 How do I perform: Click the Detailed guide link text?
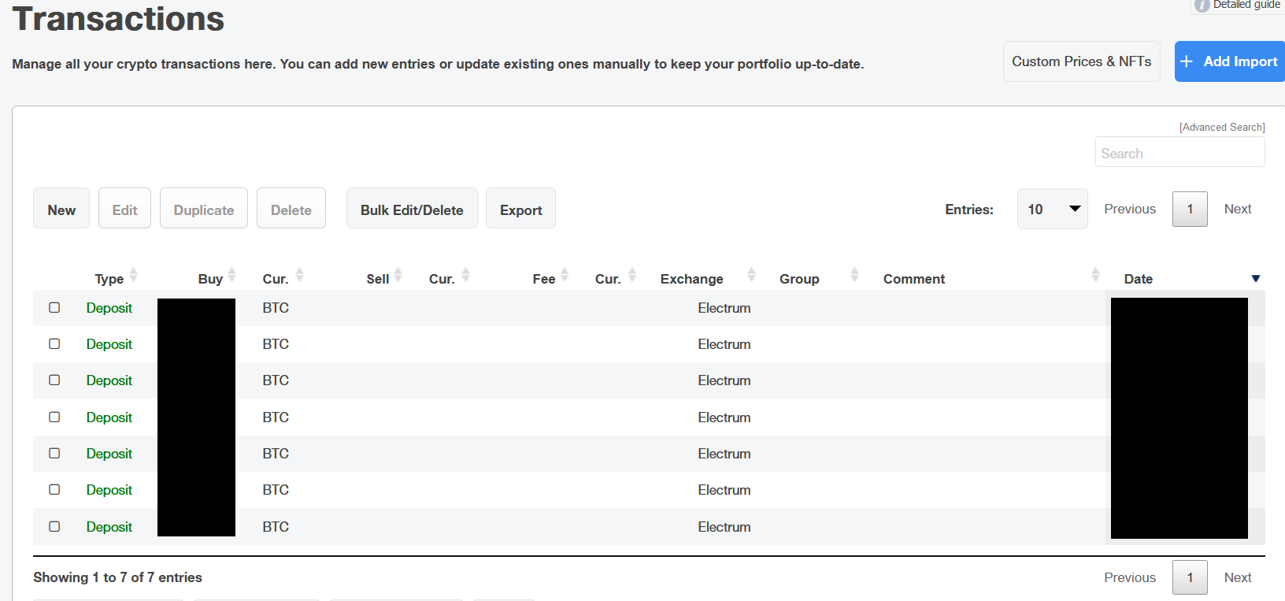click(x=1246, y=5)
